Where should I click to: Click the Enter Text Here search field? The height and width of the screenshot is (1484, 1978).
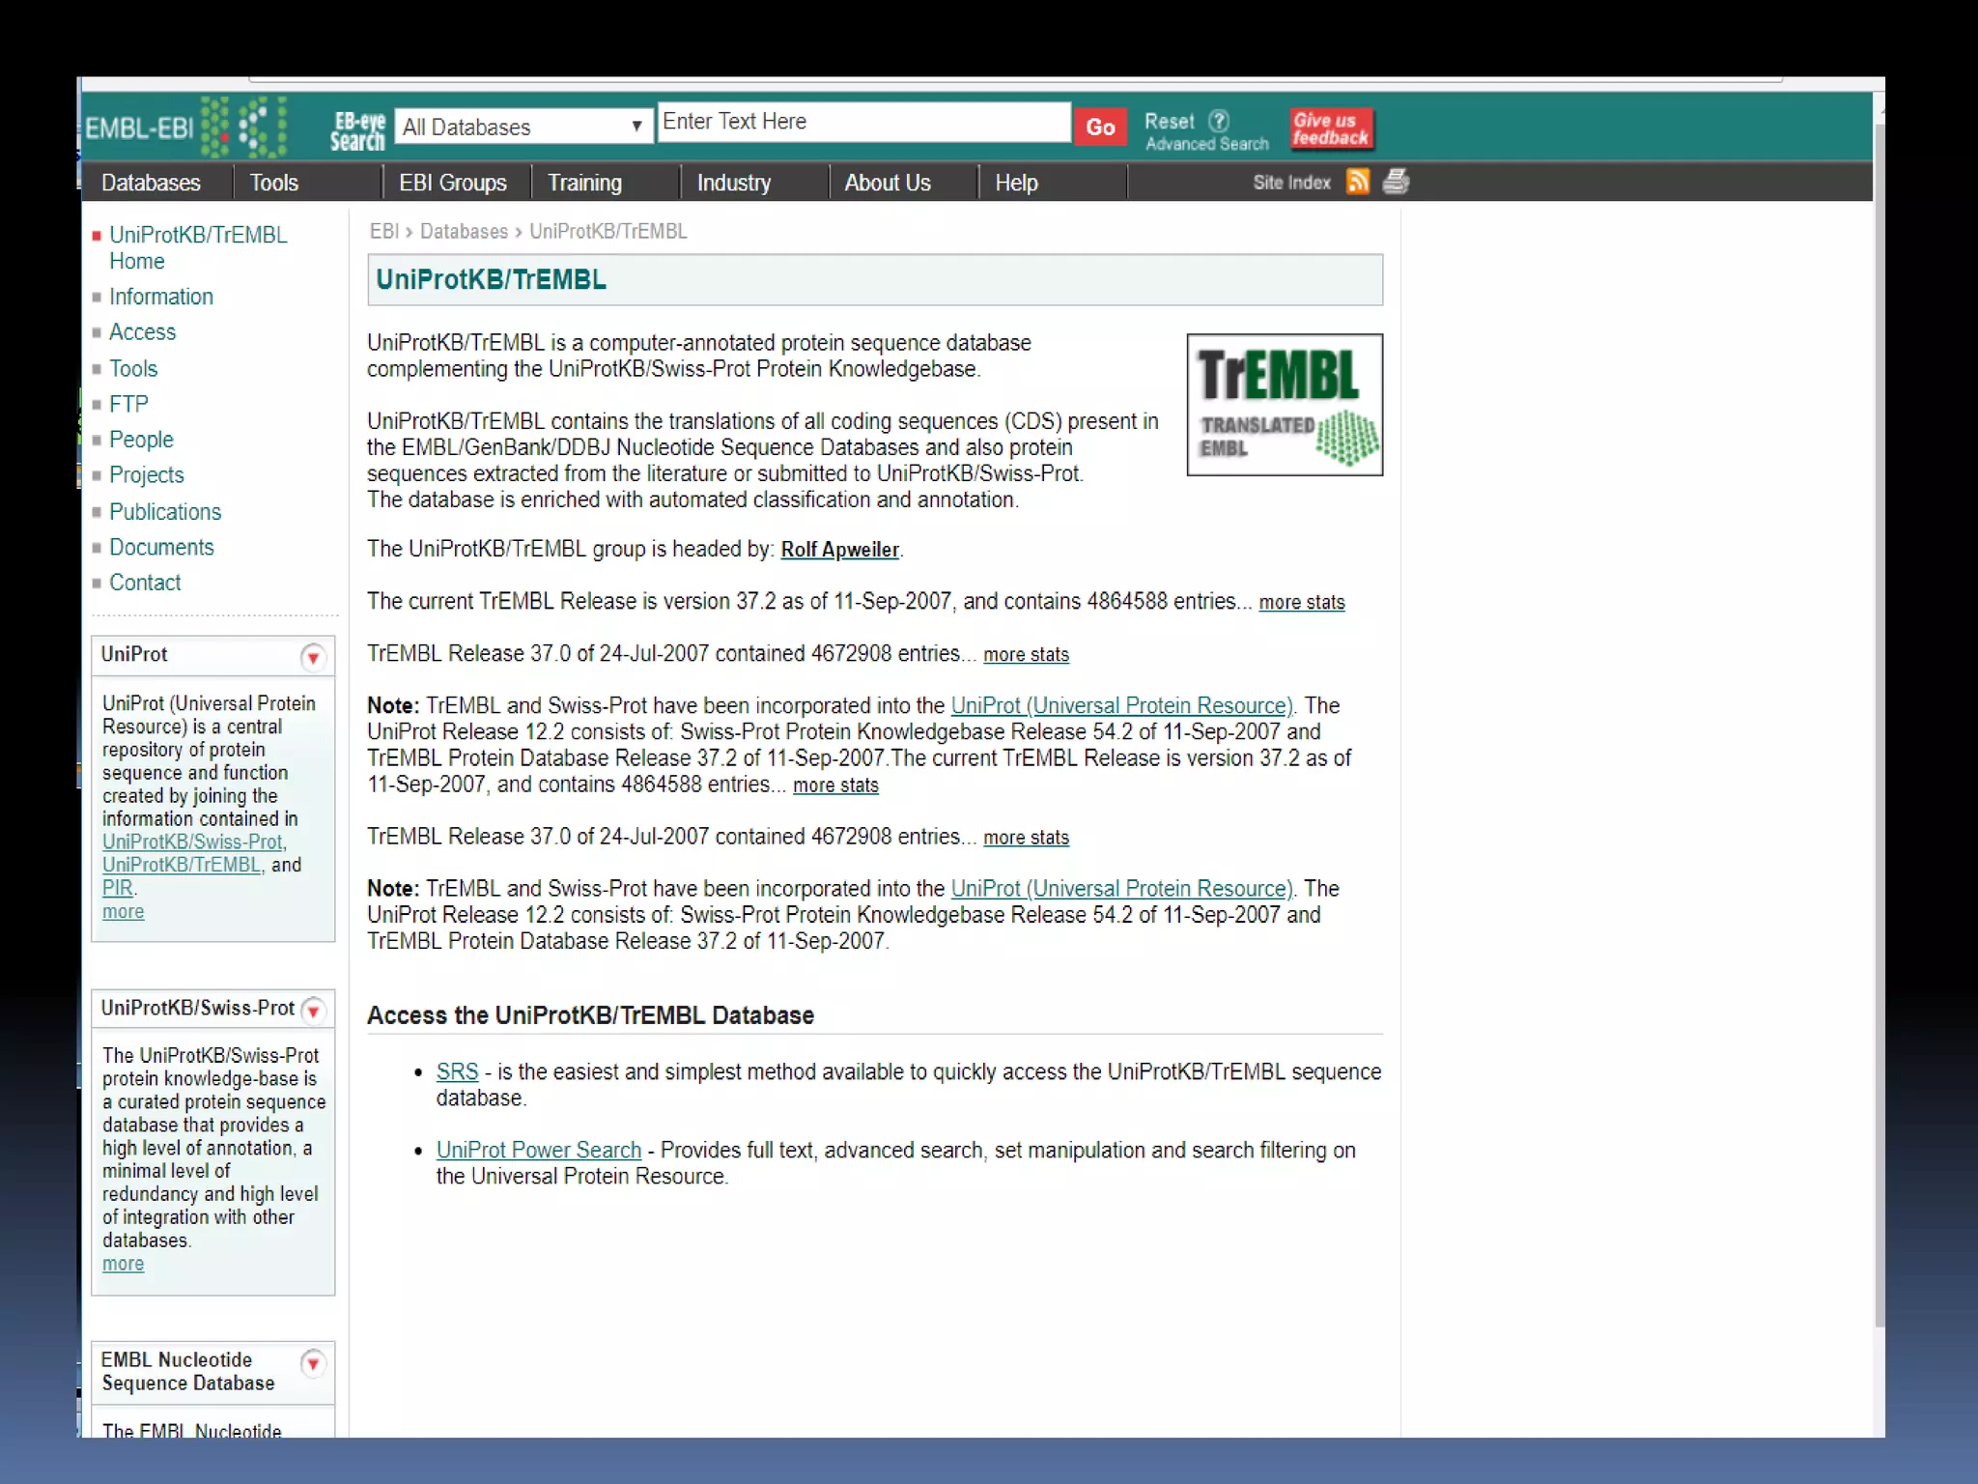click(863, 123)
